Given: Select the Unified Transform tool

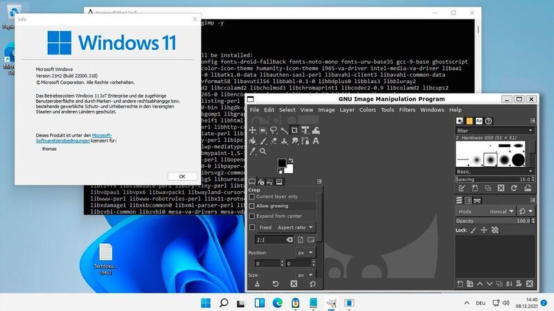Looking at the screenshot, I should tap(305, 130).
